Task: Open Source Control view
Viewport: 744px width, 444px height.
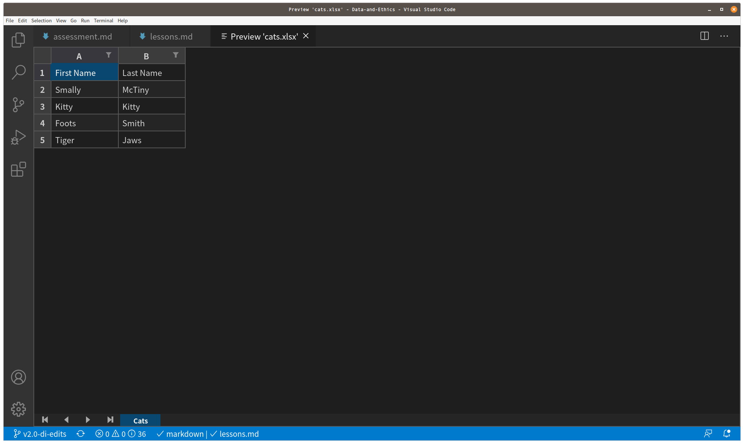Action: (x=18, y=105)
